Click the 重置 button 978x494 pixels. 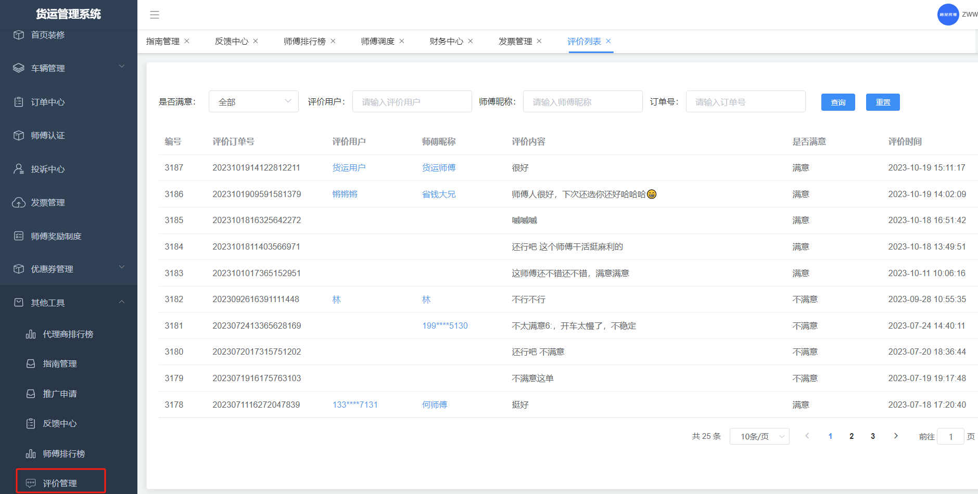882,102
